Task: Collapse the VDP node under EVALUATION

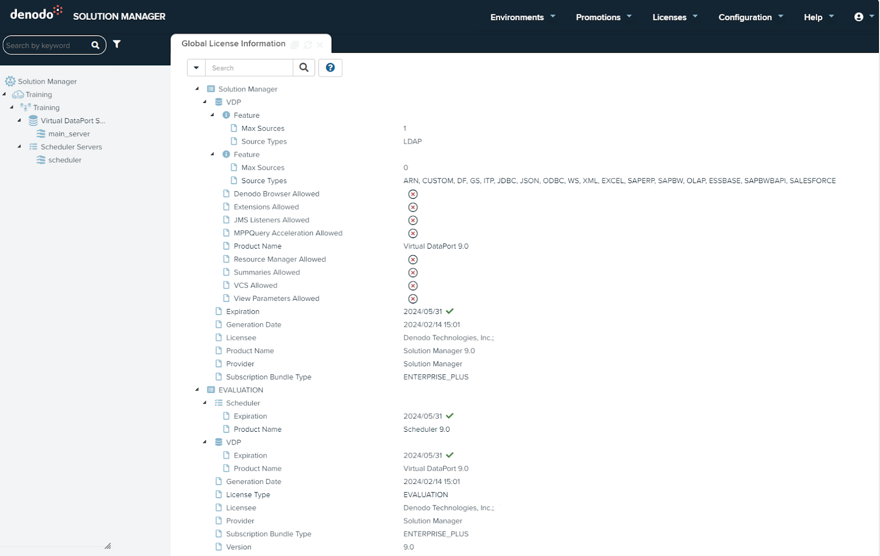Action: pyautogui.click(x=205, y=442)
